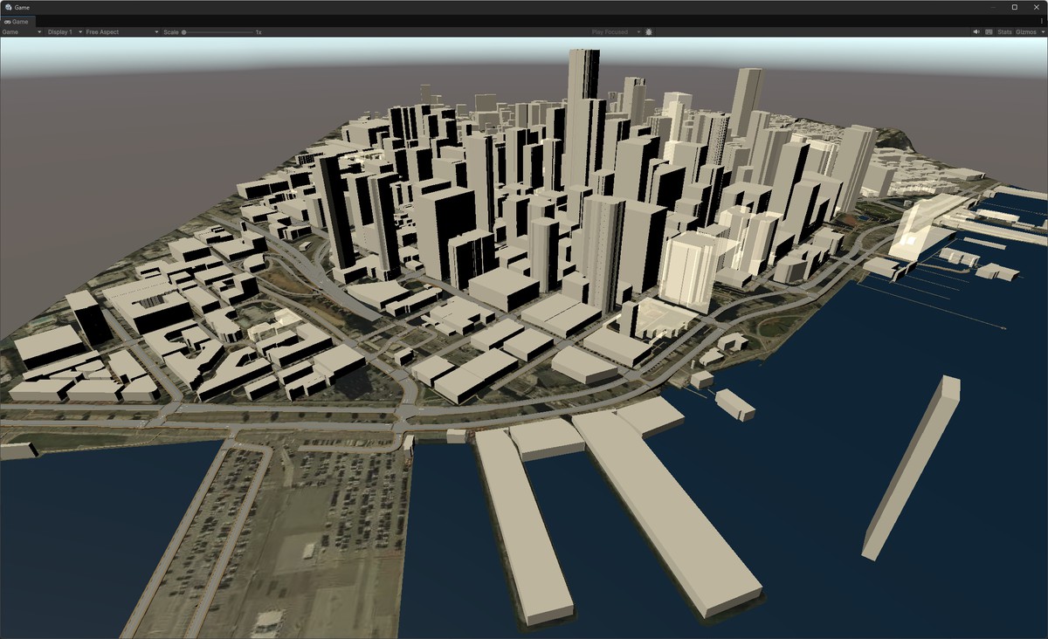The image size is (1048, 639).
Task: Open the Frame Debugger bug icon
Action: (x=650, y=32)
